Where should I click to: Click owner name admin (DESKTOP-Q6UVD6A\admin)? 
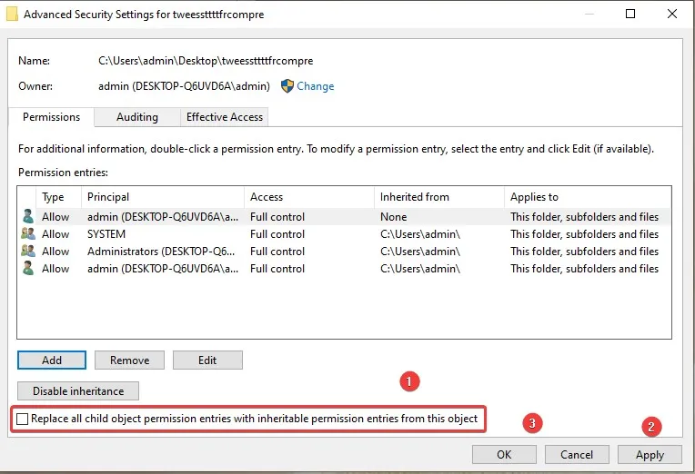pyautogui.click(x=184, y=86)
